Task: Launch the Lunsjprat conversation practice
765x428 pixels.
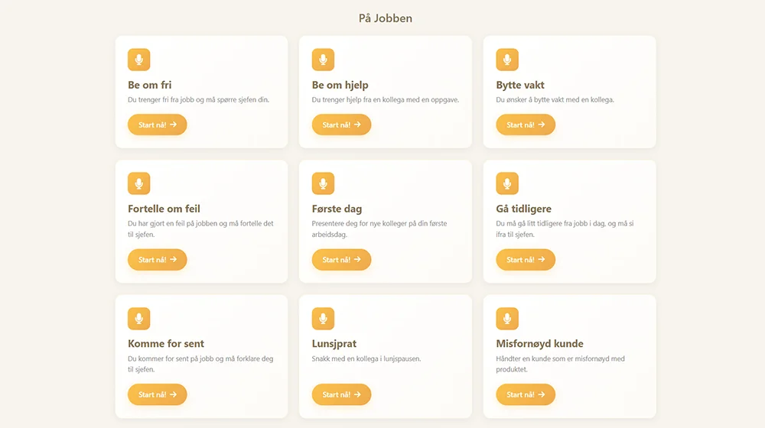Action: tap(341, 394)
